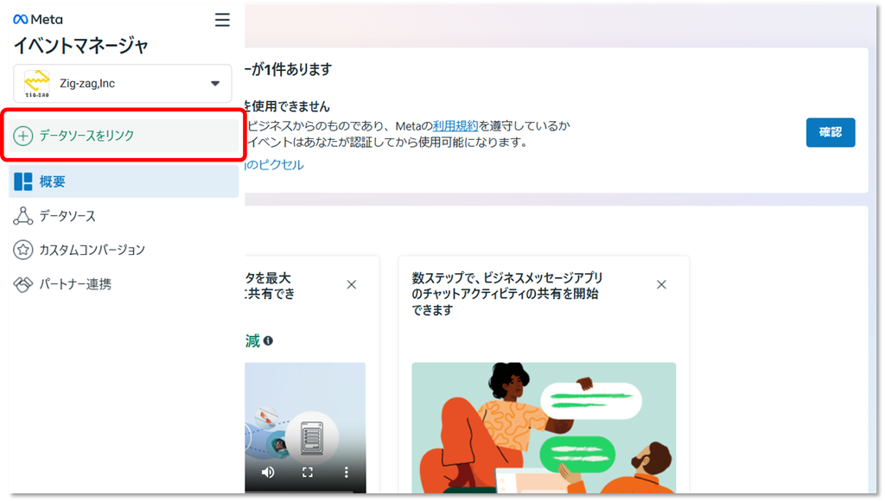
Task: Click the Meta logo
Action: [x=38, y=20]
